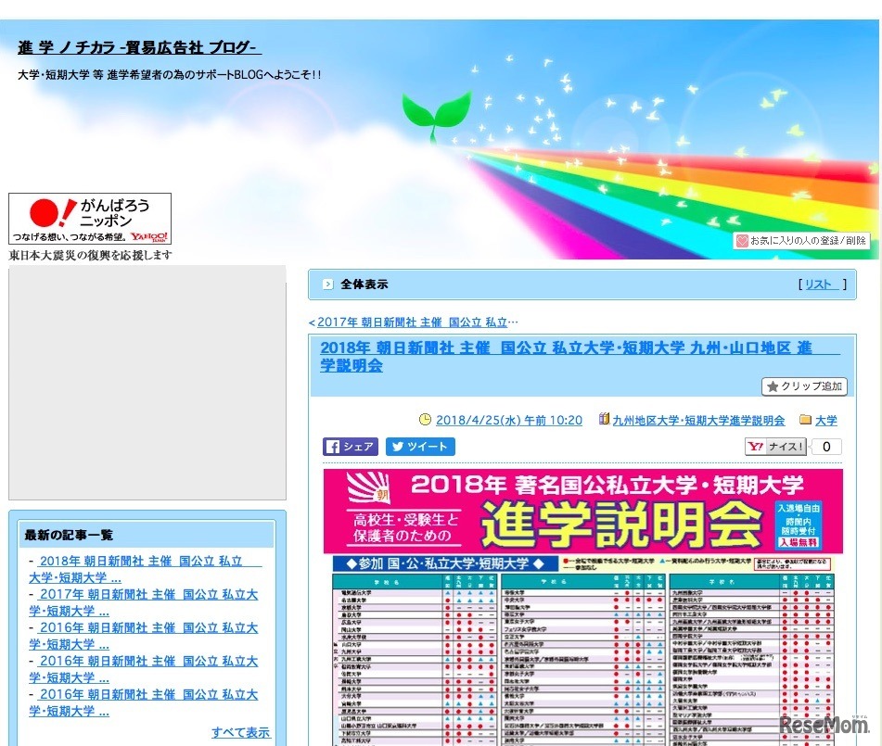The height and width of the screenshot is (746, 882).
Task: Open first 2016年 朝日新聞社 sidebar article
Action: [144, 636]
